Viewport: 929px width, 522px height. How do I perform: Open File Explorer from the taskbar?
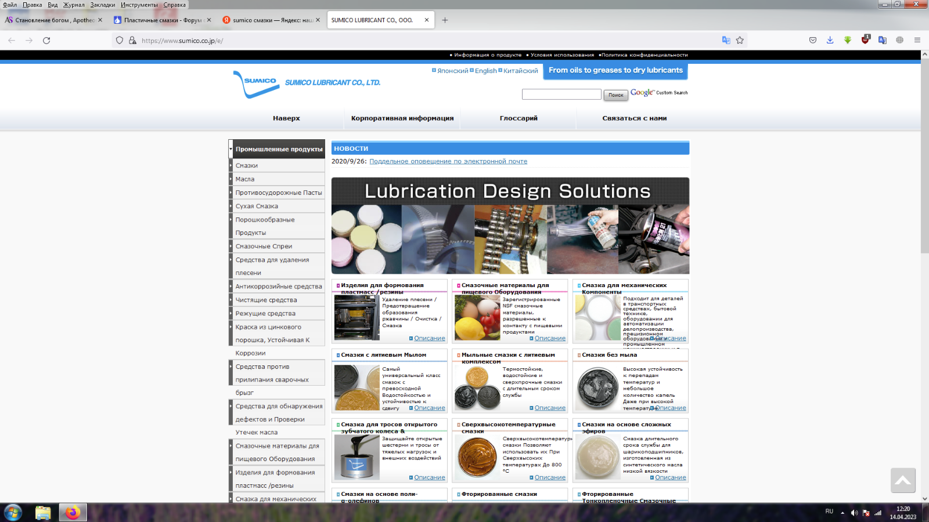pos(43,513)
